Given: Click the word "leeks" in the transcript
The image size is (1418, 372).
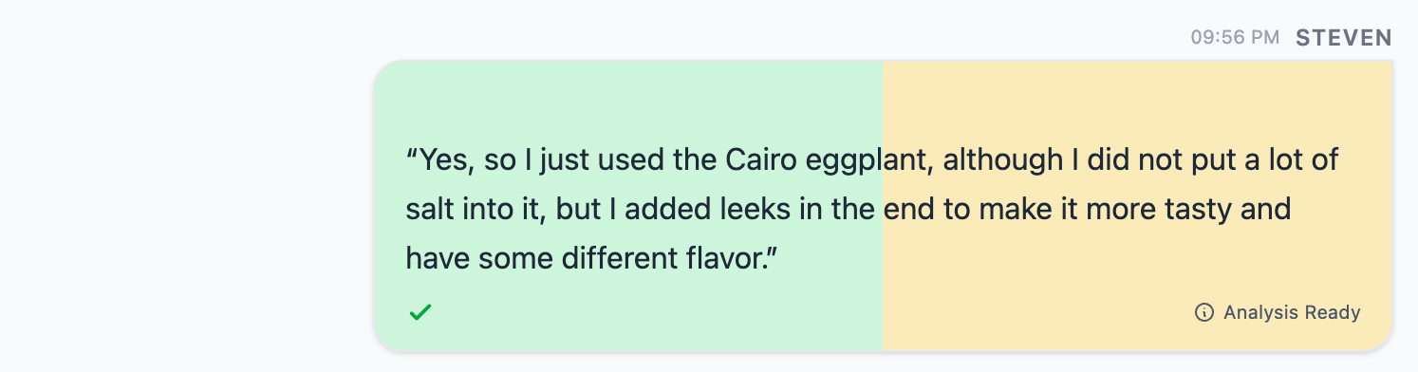Looking at the screenshot, I should 752,209.
